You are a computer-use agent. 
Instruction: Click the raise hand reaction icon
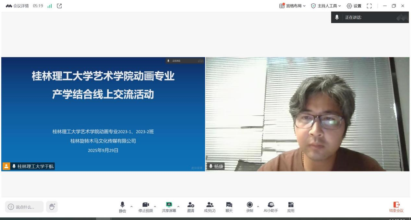click(52, 206)
